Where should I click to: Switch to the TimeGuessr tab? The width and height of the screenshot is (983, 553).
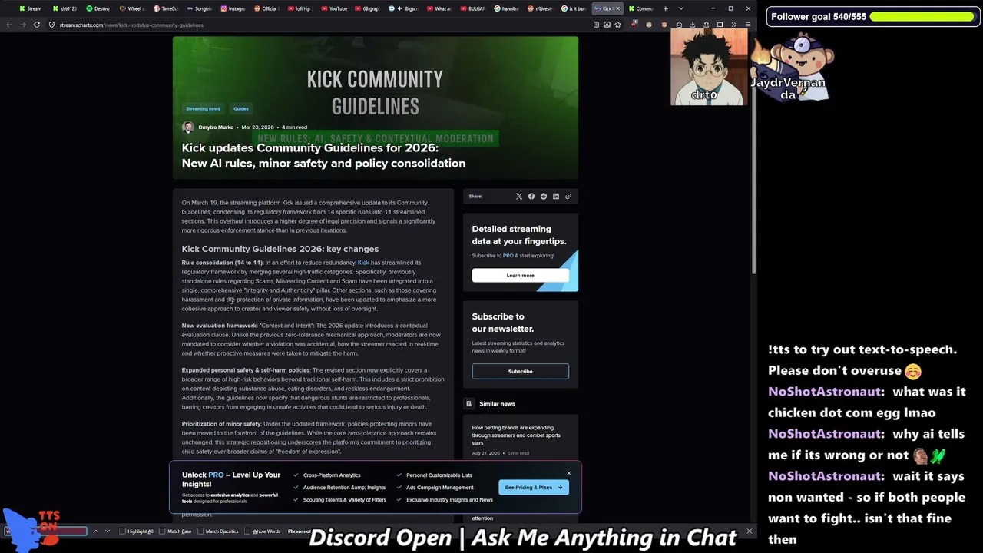coord(166,8)
